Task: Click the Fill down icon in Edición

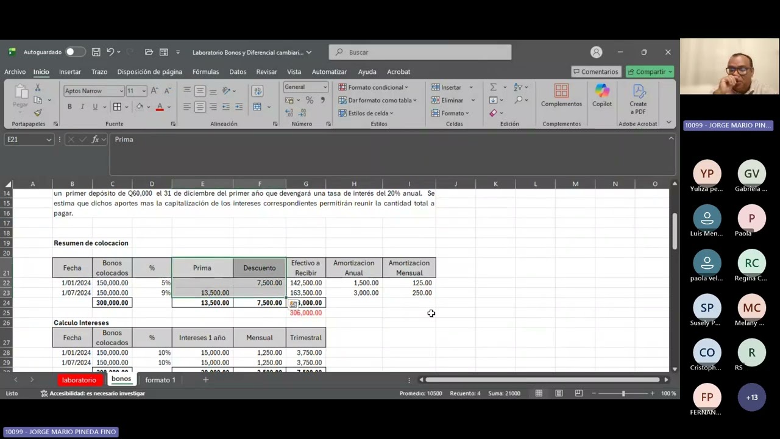Action: point(493,100)
